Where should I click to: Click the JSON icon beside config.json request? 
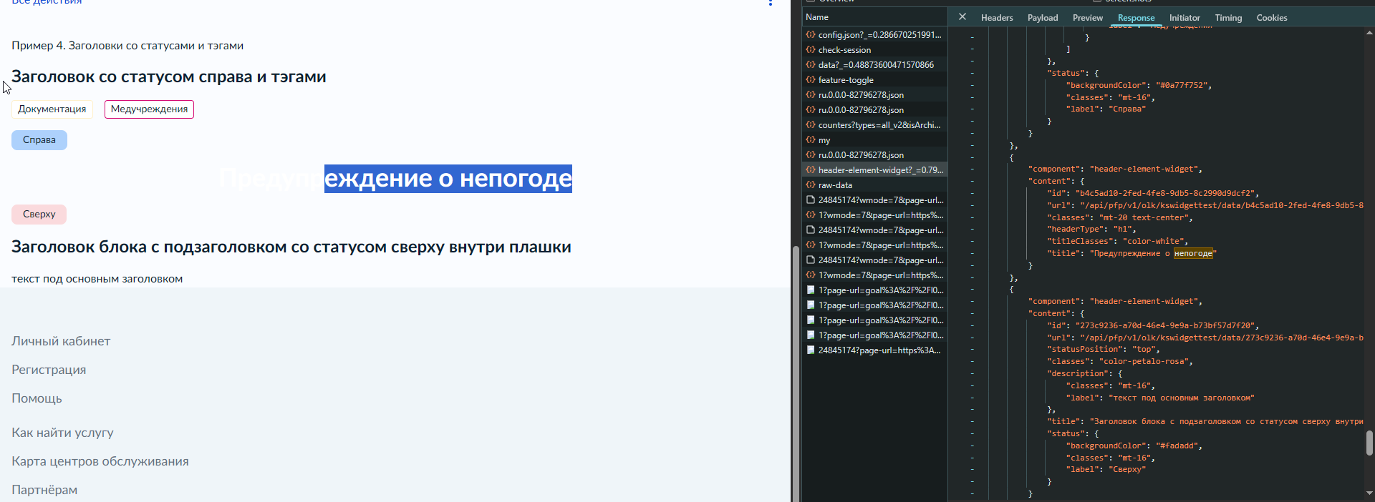click(x=811, y=34)
